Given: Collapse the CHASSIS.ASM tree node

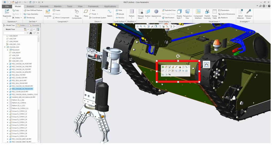Looking at the screenshot, I should (5, 47).
